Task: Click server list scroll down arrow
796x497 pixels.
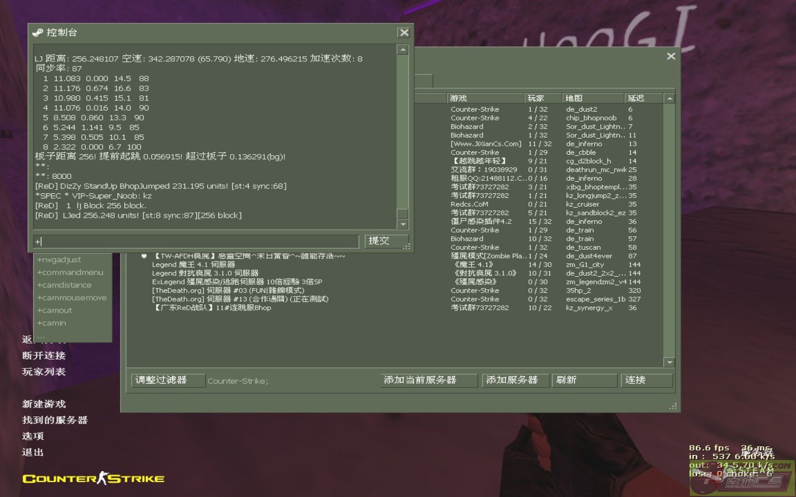Action: (669, 362)
